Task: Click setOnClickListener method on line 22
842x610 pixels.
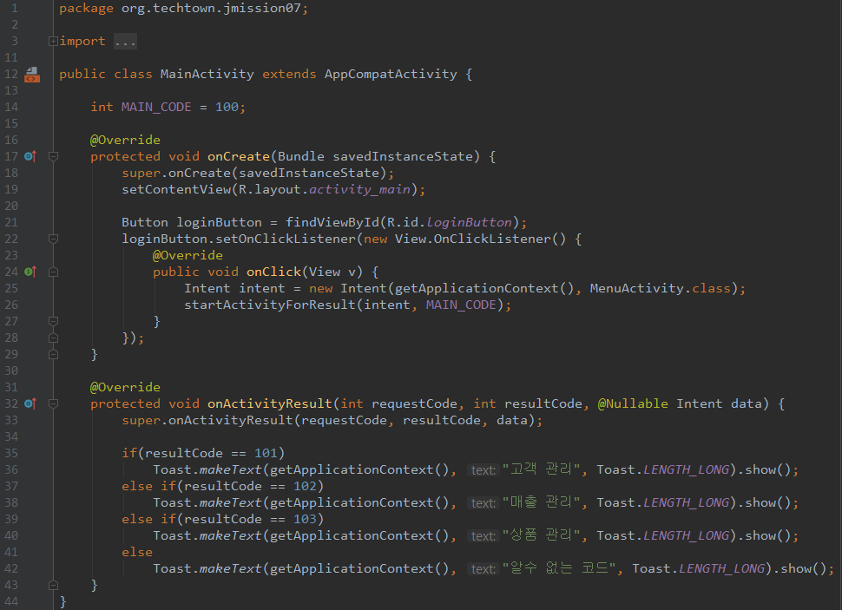Action: [285, 239]
